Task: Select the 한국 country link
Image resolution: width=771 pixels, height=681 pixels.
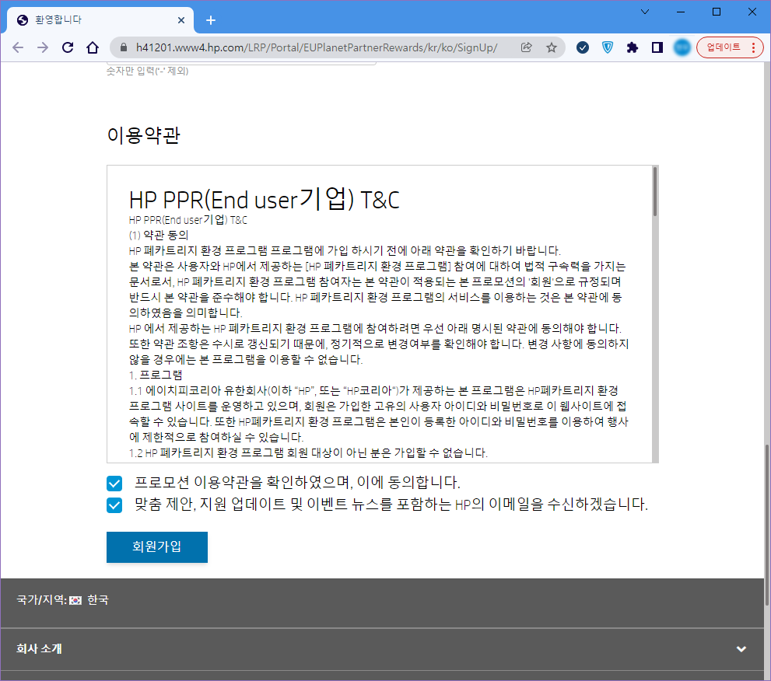Action: point(98,600)
